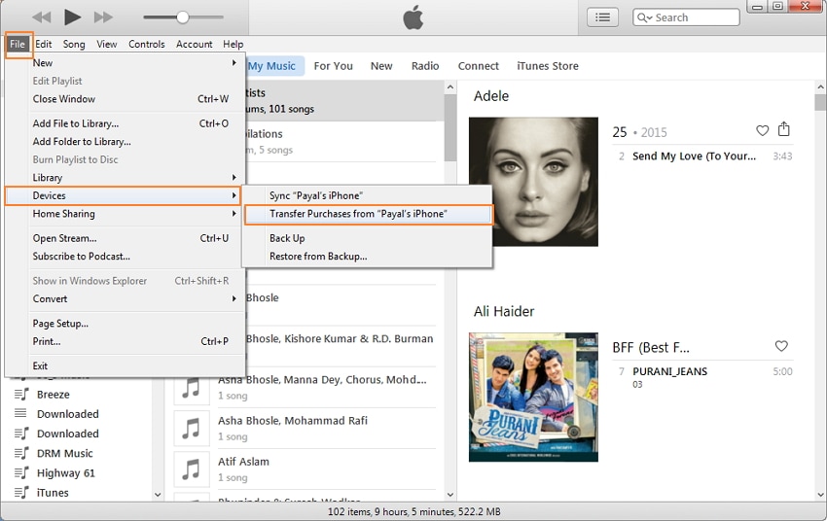The image size is (827, 521).
Task: Choose Exit from File menu
Action: (125, 365)
